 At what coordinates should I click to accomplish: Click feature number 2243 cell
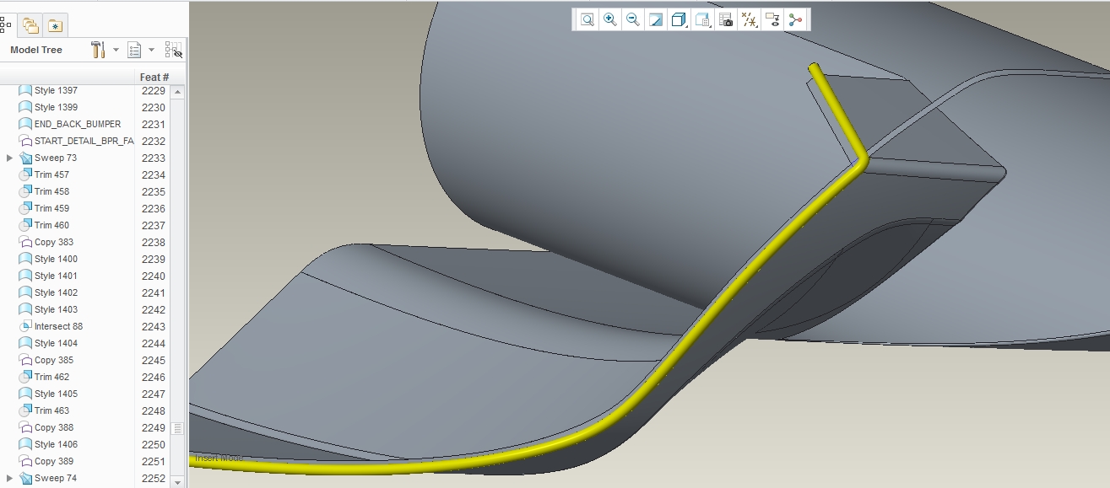pyautogui.click(x=153, y=326)
